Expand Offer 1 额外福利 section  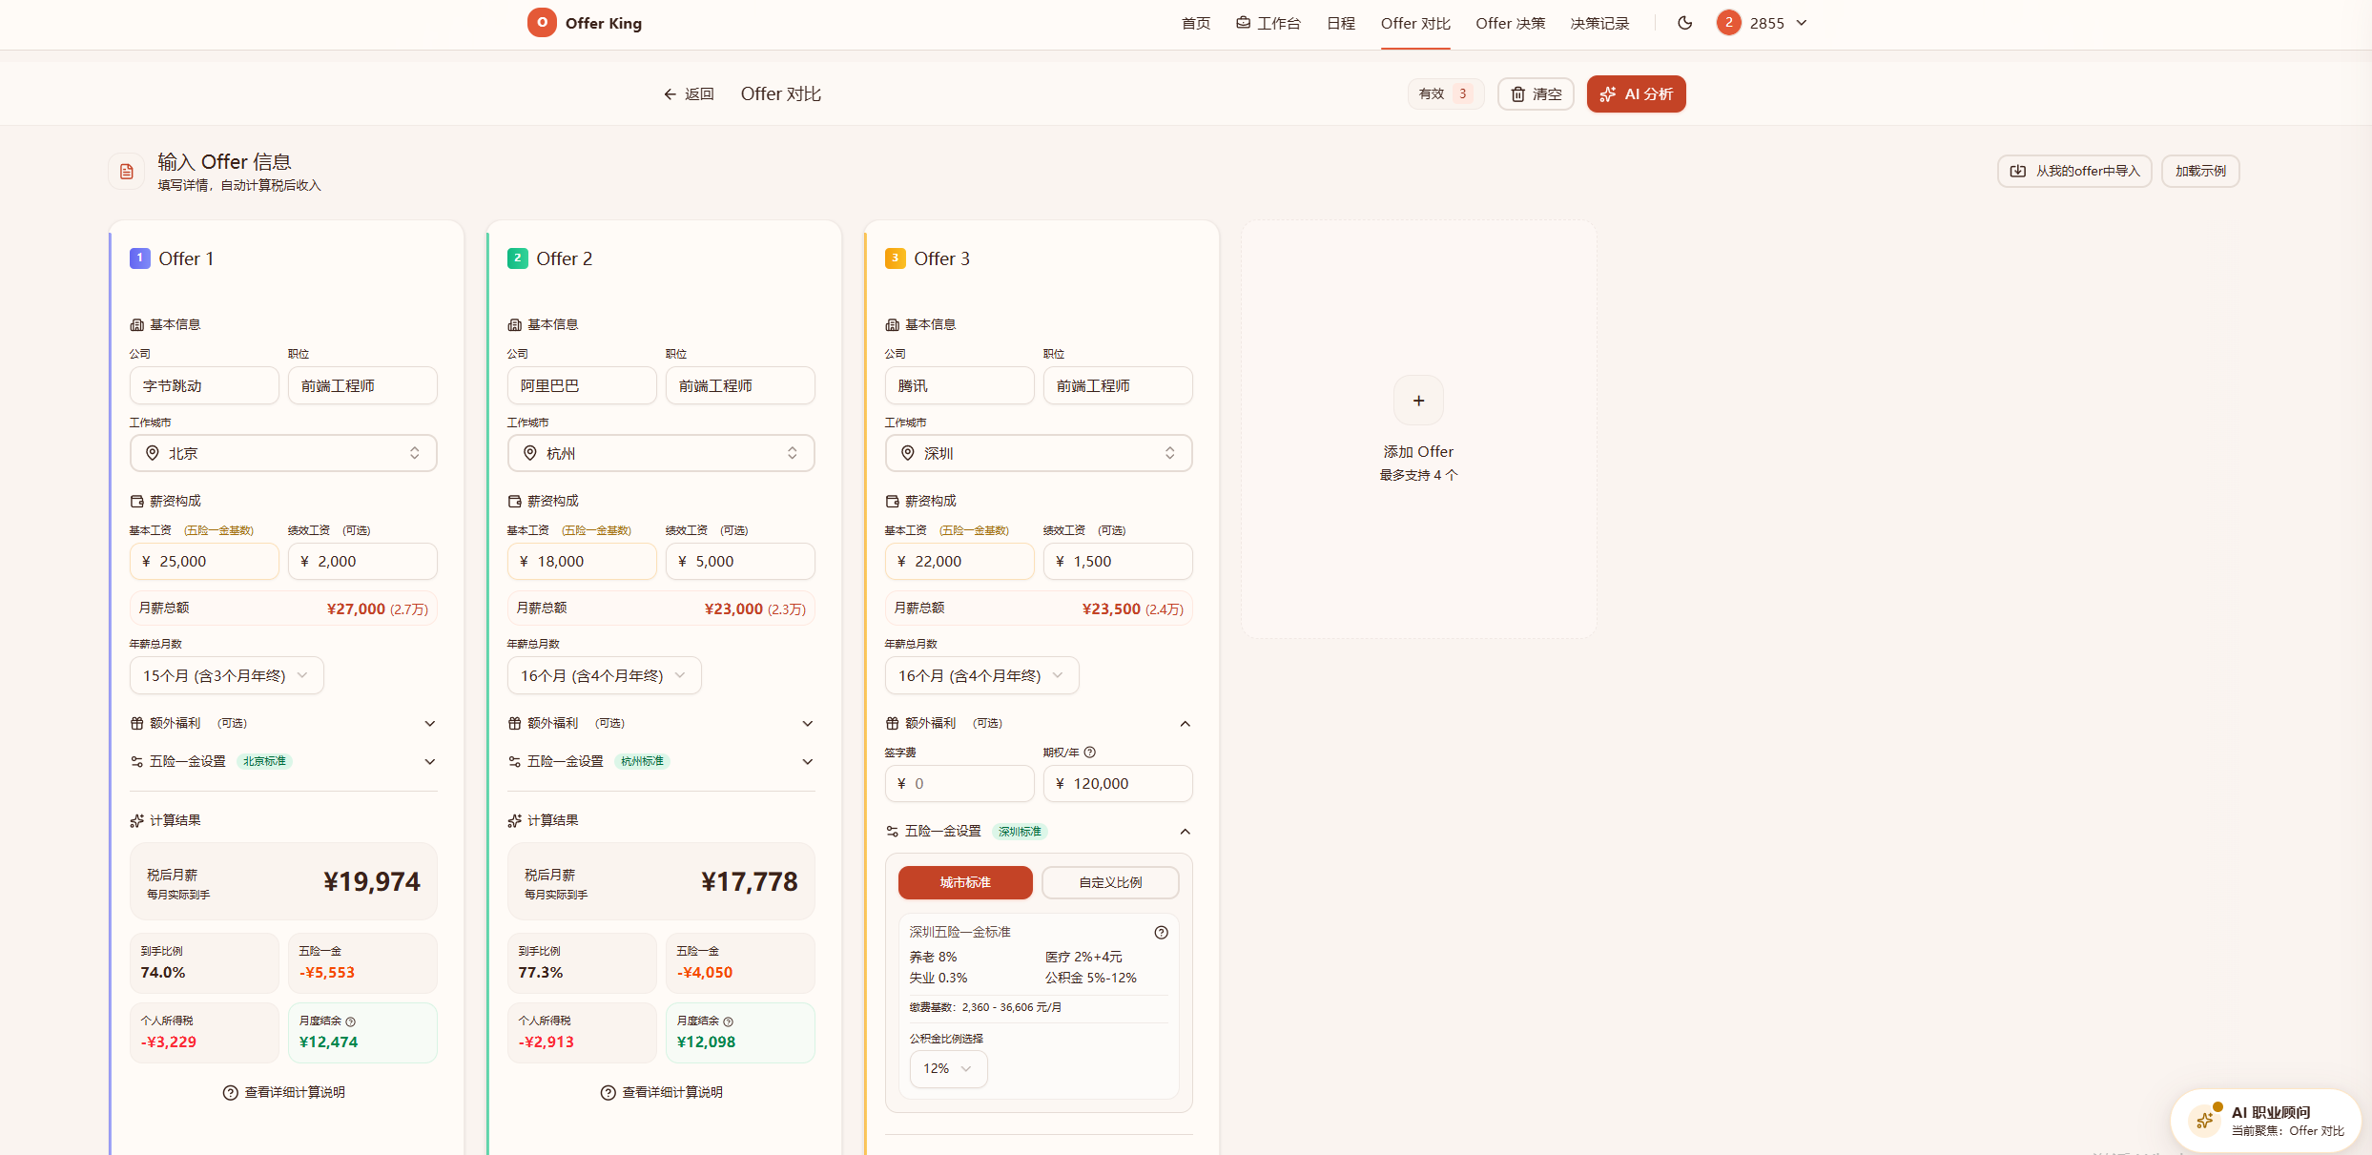[x=430, y=724]
